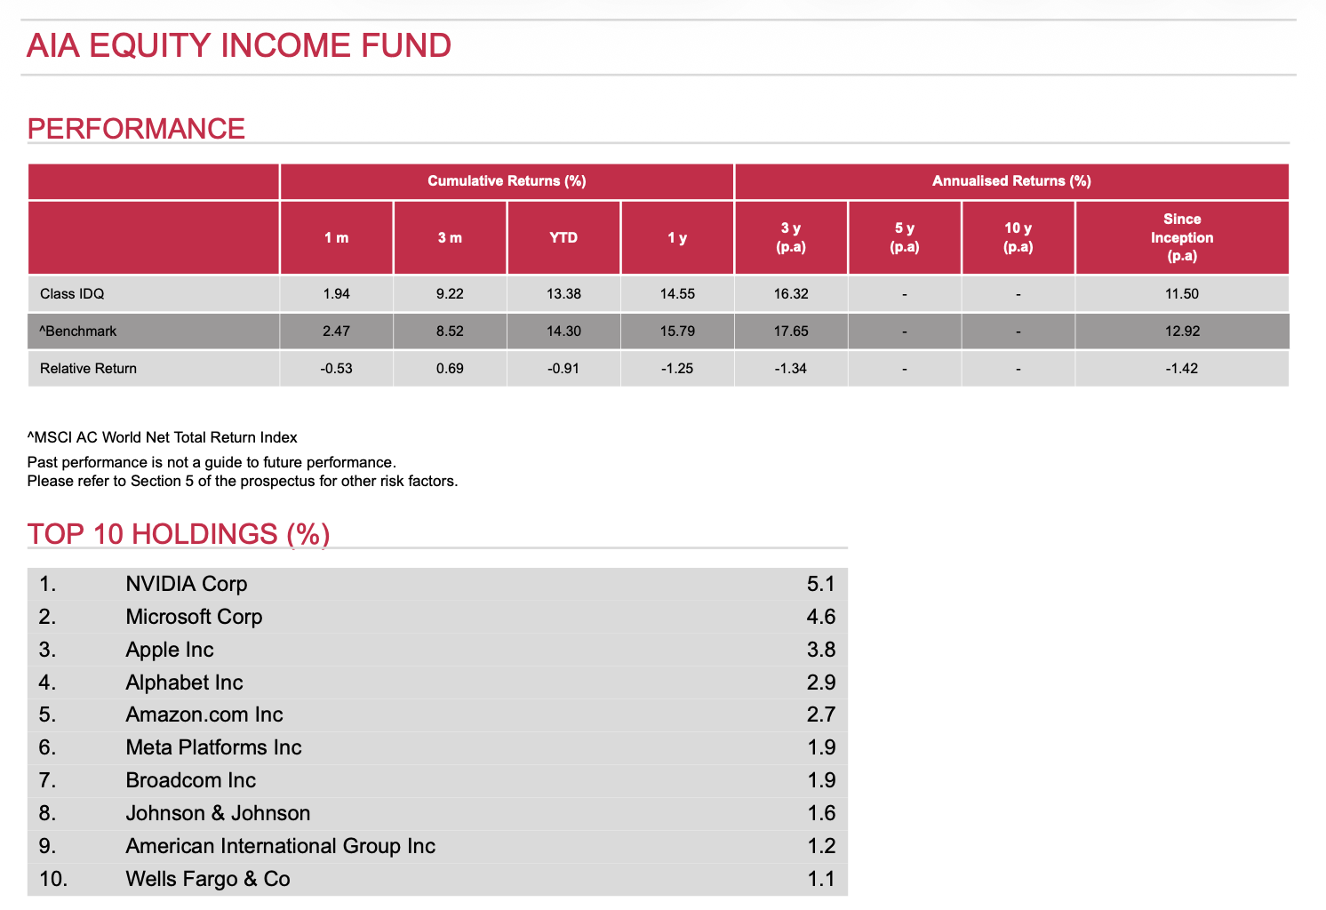Select the prospectus Section 5 risk note
The width and height of the screenshot is (1326, 910).
pyautogui.click(x=243, y=482)
